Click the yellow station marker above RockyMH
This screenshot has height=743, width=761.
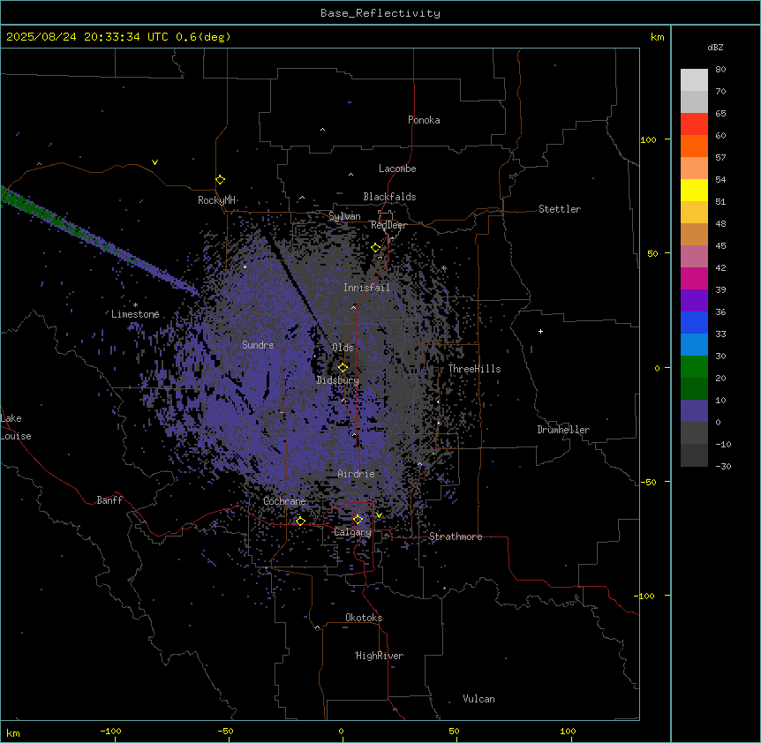click(x=220, y=180)
